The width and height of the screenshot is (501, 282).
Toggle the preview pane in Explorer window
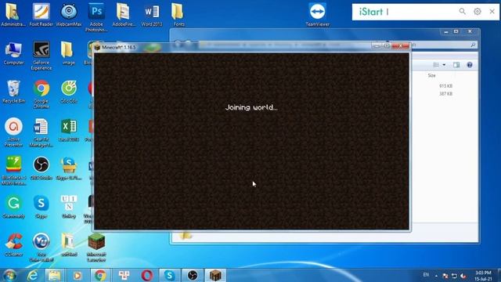click(x=456, y=65)
